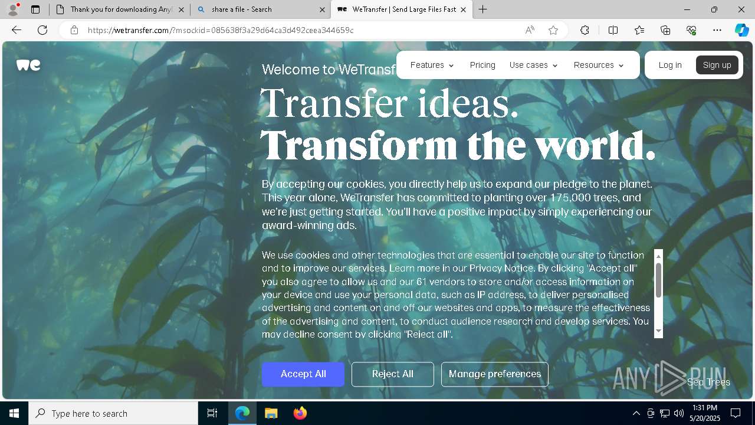Refresh the page with reload icon
755x425 pixels.
pyautogui.click(x=42, y=30)
